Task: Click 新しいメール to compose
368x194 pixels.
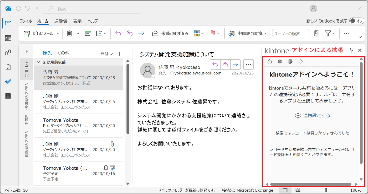Action: pyautogui.click(x=39, y=34)
